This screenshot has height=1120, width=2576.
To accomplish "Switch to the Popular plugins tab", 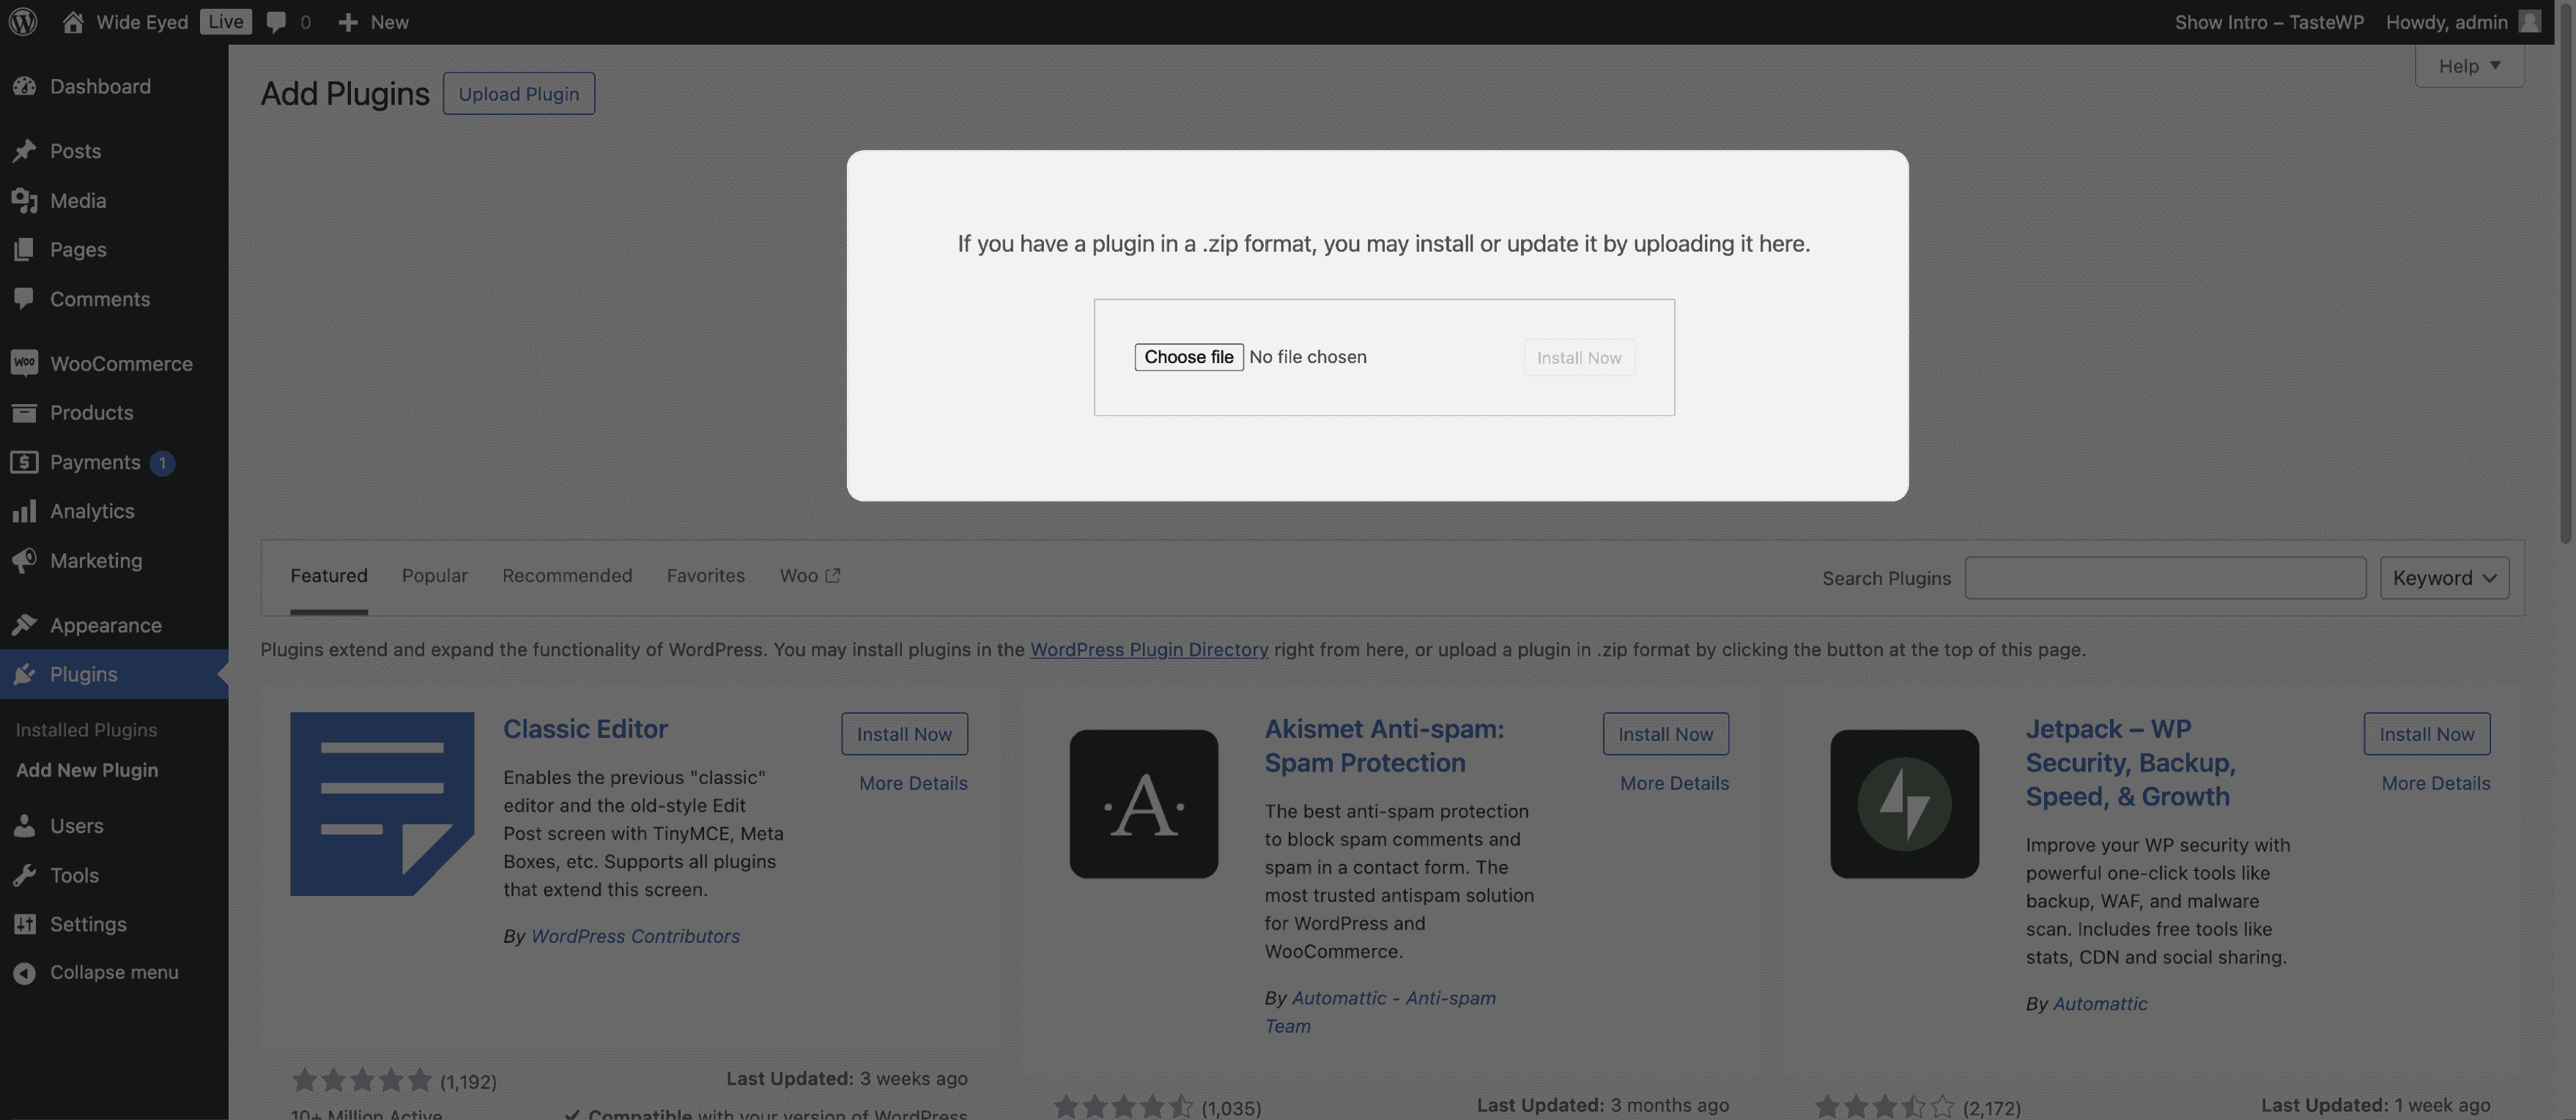I will pos(434,575).
